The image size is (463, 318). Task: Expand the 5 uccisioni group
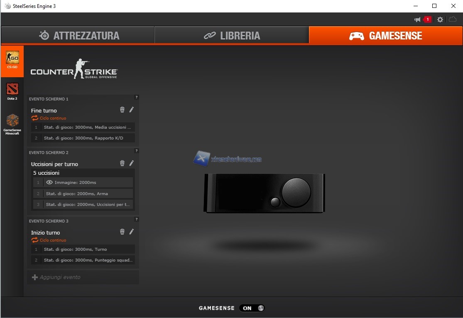tap(46, 173)
